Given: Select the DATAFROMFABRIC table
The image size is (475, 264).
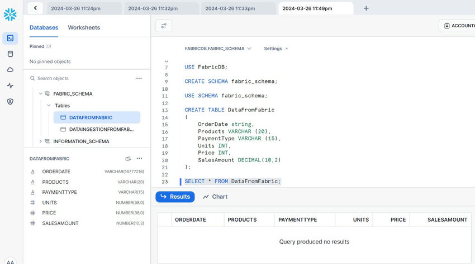Looking at the screenshot, I should click(97, 118).
